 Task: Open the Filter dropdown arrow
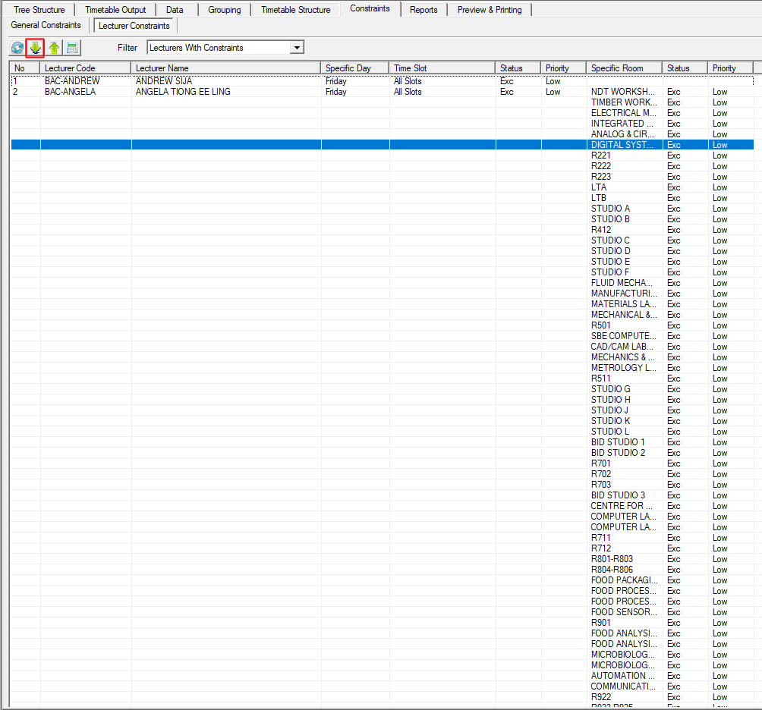pyautogui.click(x=297, y=48)
